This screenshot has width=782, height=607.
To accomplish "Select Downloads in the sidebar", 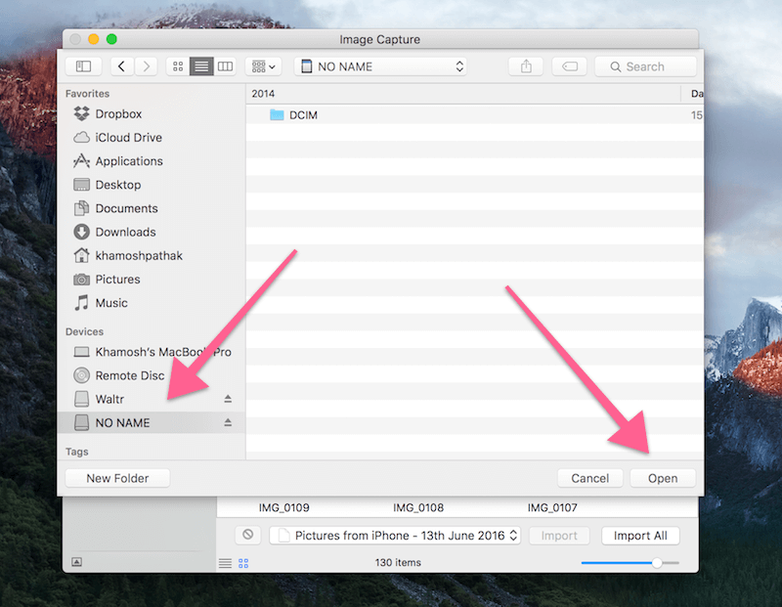I will (125, 232).
